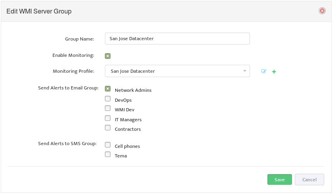This screenshot has height=194, width=333.
Task: Click the Network Admins label text
Action: [x=133, y=90]
